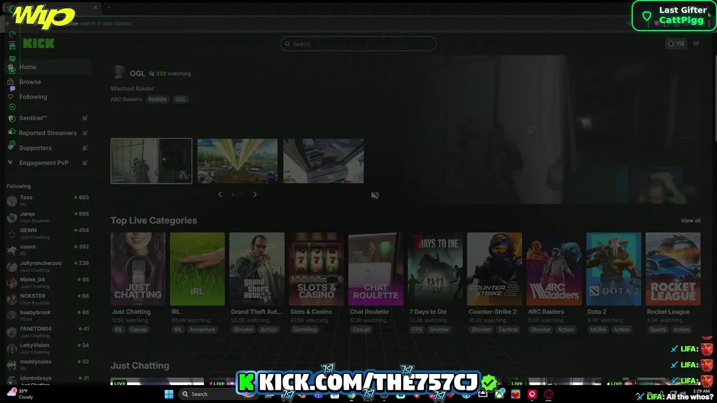Open the Following page

pyautogui.click(x=48, y=97)
